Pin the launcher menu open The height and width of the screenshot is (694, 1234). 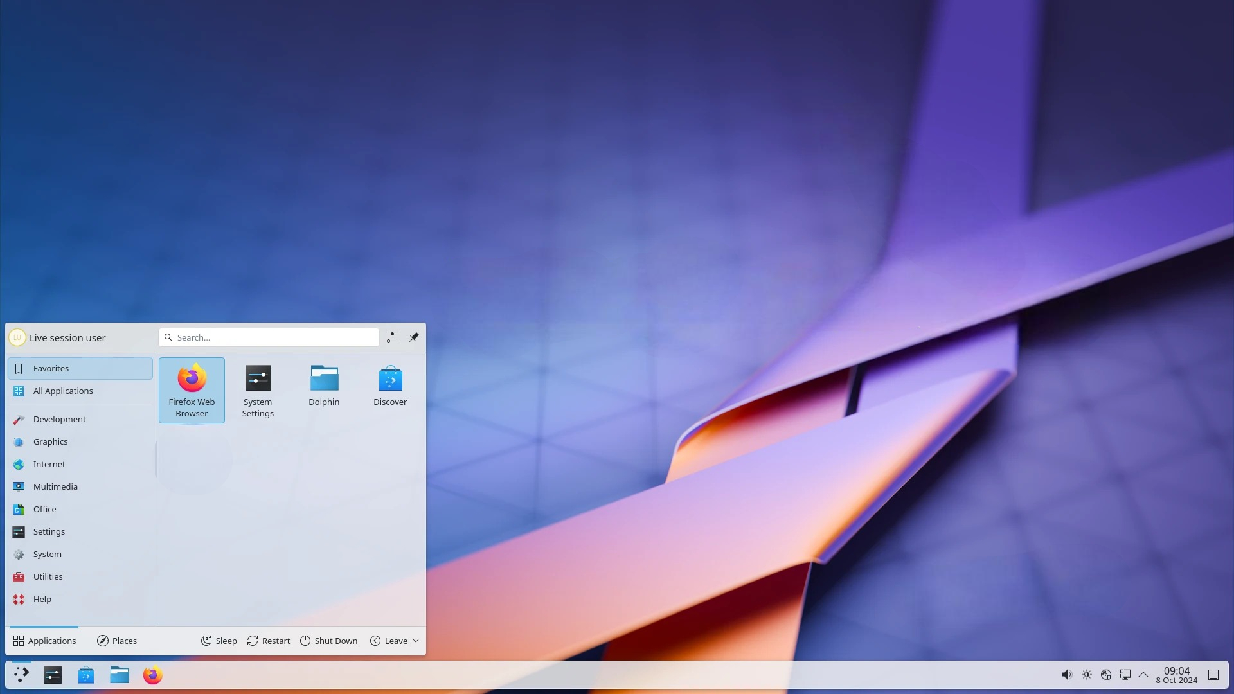point(414,337)
